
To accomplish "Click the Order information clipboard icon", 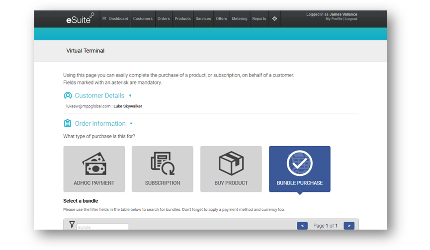I will pos(68,123).
